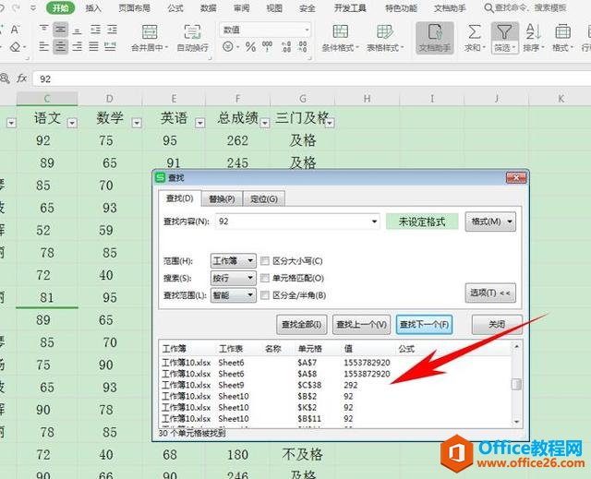
Task: Click decrease decimal places icon
Action: coord(303,47)
